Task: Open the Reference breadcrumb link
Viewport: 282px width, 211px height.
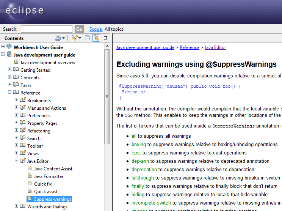Action: click(x=190, y=47)
